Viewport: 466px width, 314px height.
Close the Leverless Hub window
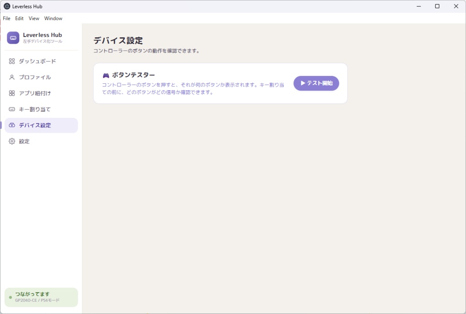point(456,6)
